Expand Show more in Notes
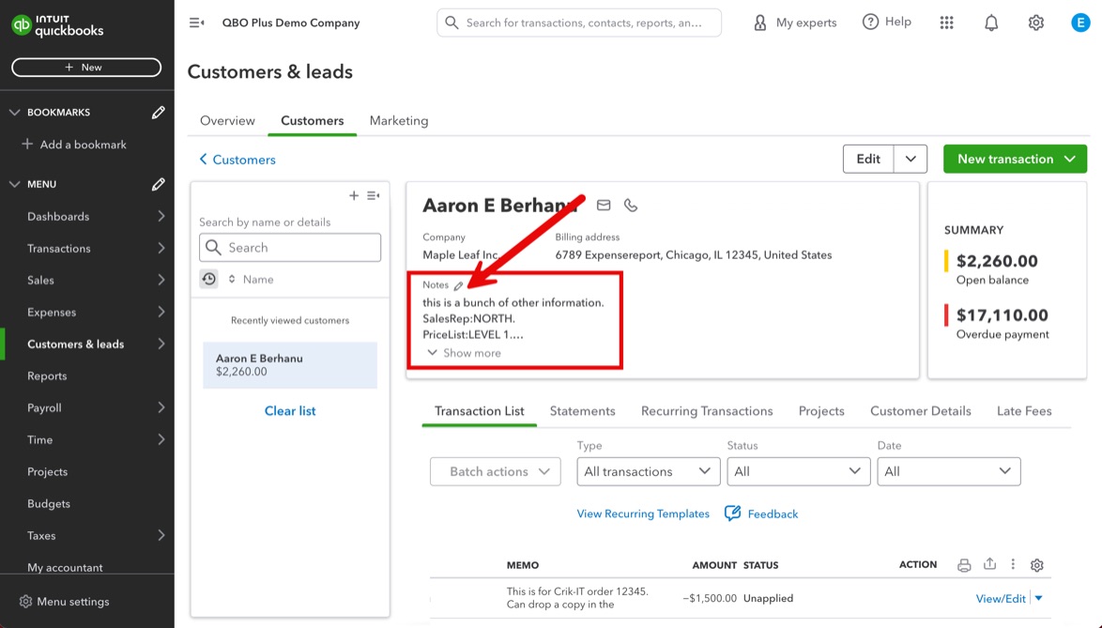This screenshot has width=1102, height=628. 464,353
